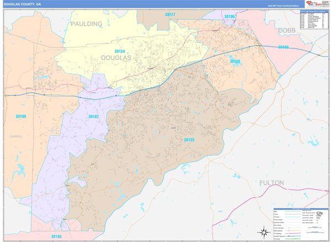The width and height of the screenshot is (331, 242).
Task: Click the 30185 ZIP code label
Action: [x=56, y=237]
